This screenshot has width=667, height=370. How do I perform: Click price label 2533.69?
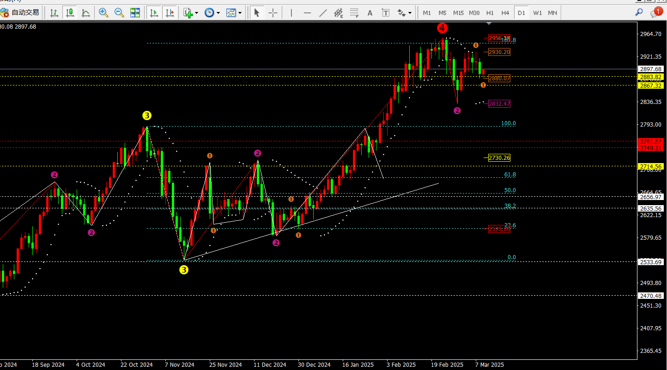pos(651,262)
